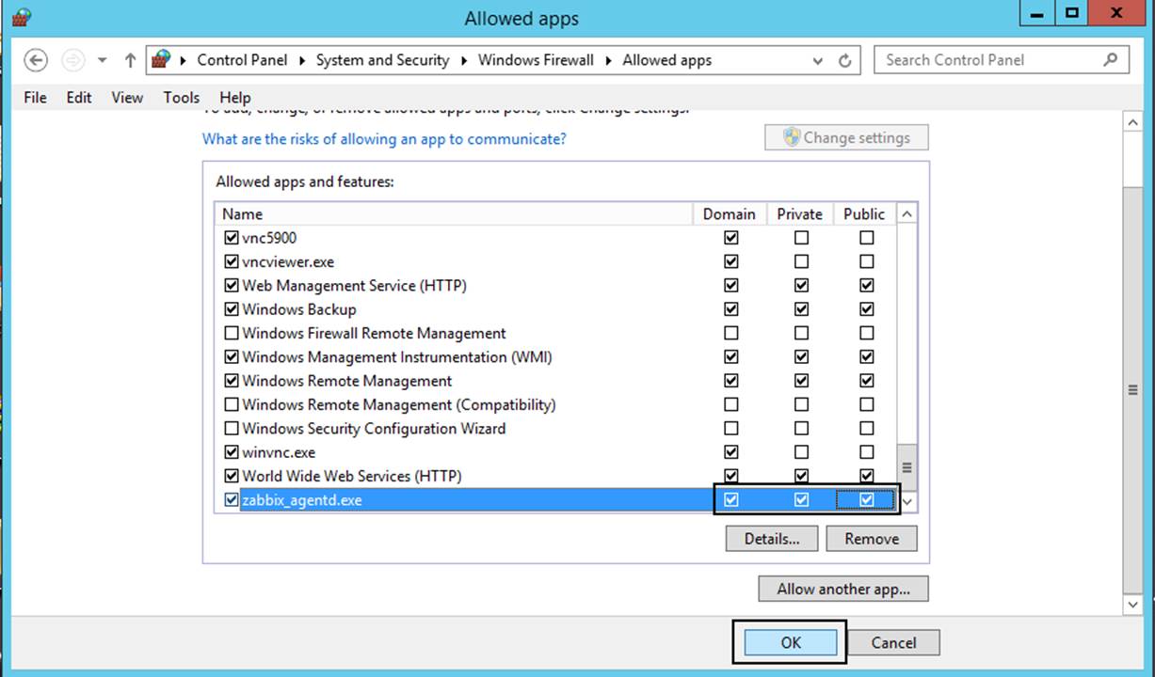Viewport: 1155px width, 677px height.
Task: Click Allow another app button
Action: pos(842,590)
